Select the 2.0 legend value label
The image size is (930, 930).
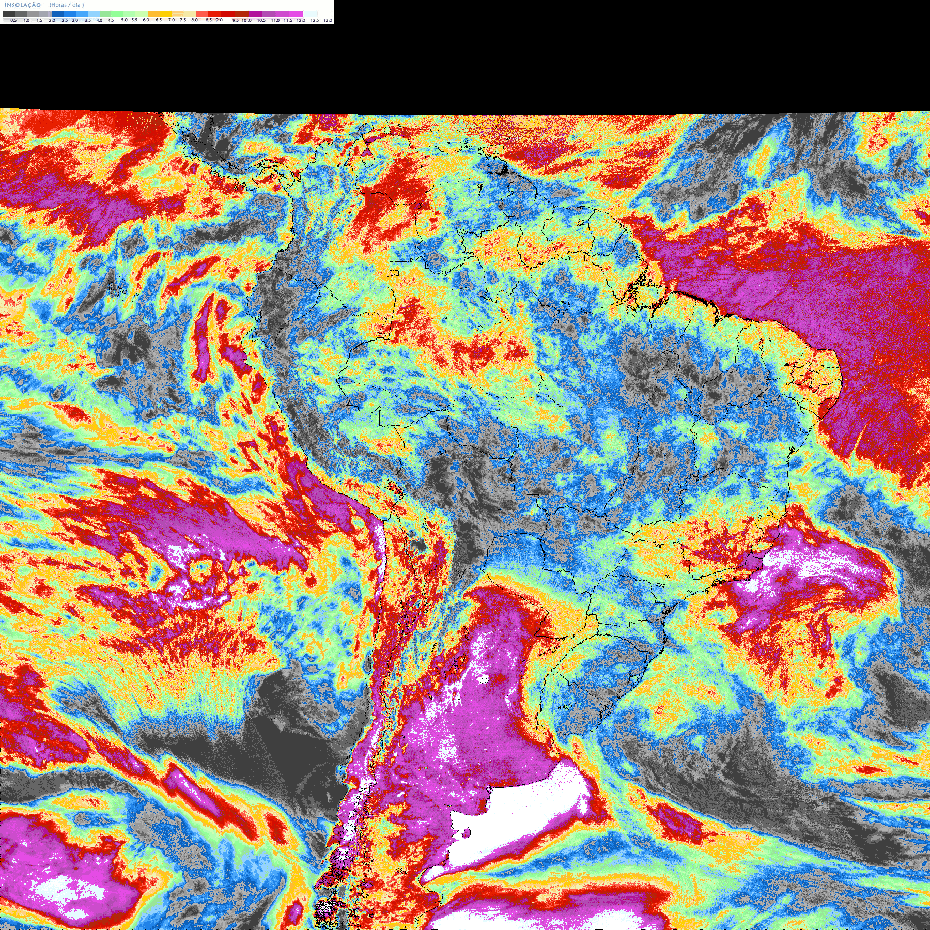point(52,20)
